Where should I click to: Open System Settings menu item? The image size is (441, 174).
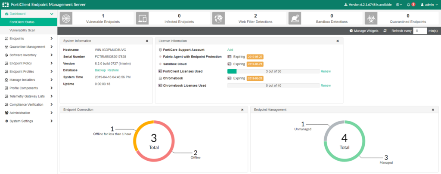(28, 121)
